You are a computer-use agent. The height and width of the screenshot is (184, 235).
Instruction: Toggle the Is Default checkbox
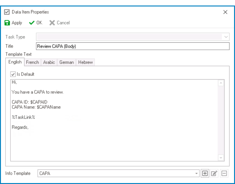click(x=13, y=74)
